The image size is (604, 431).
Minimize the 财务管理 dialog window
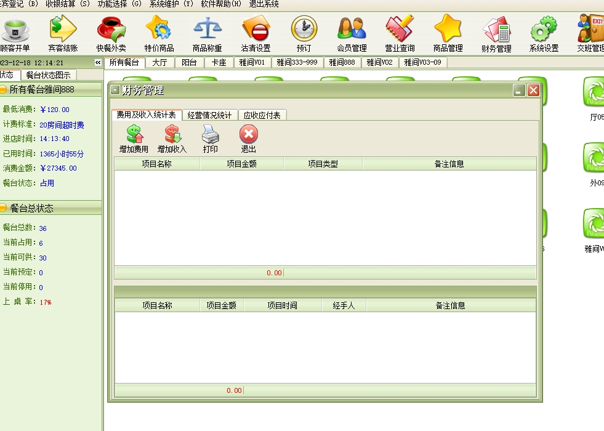519,91
